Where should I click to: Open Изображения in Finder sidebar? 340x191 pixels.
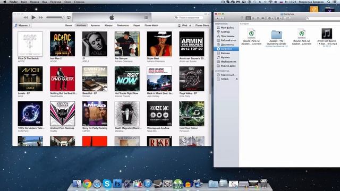[226, 62]
